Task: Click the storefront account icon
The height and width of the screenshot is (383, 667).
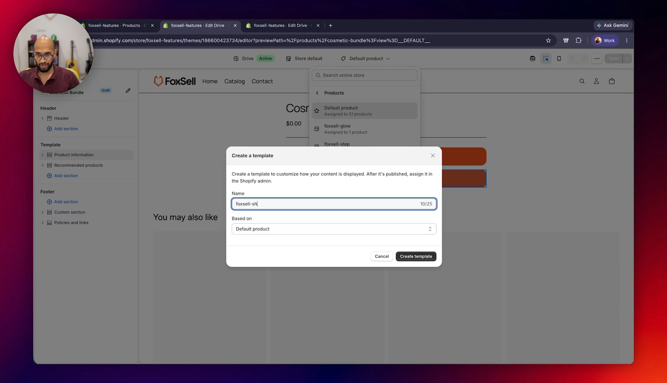Action: [x=596, y=81]
